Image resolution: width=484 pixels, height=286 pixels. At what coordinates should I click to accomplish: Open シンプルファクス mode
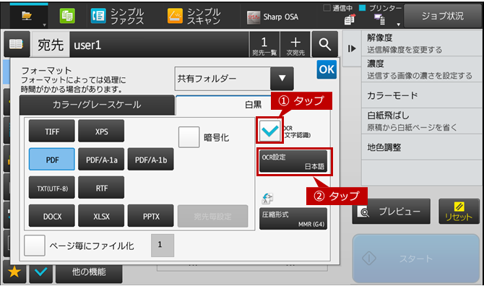pos(117,16)
